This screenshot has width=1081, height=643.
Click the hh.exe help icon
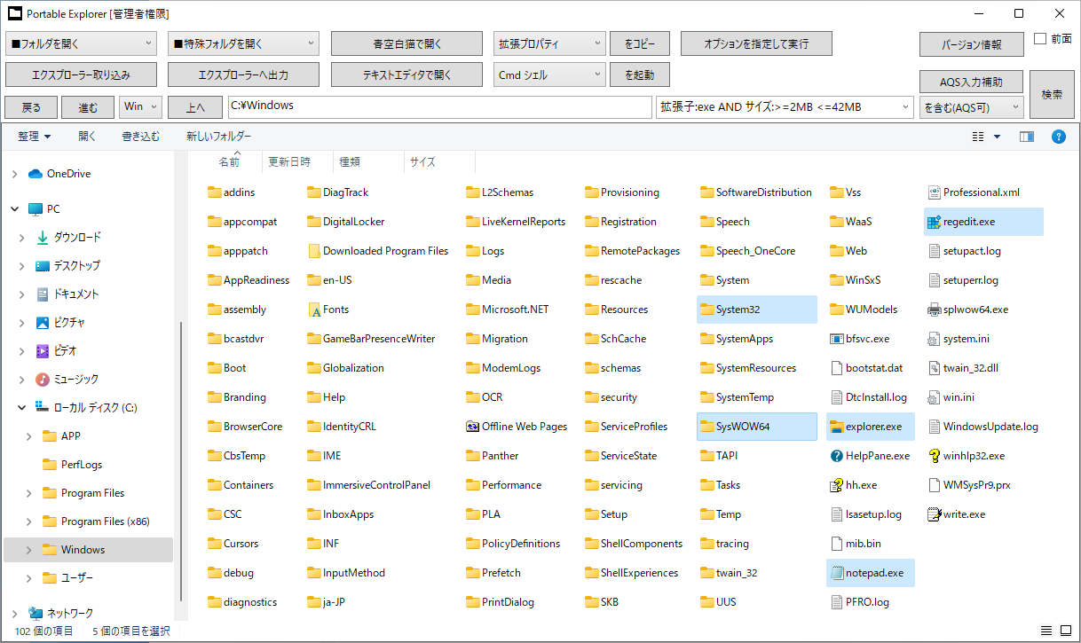tap(836, 485)
